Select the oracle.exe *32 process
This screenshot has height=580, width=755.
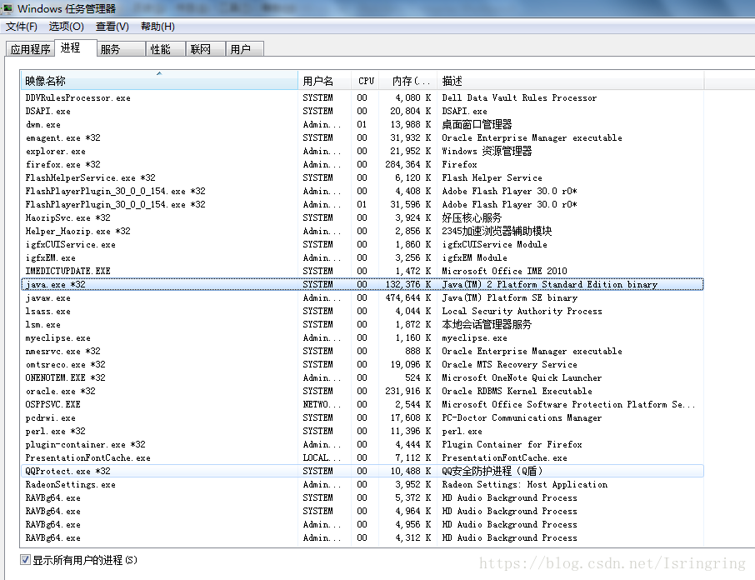362,391
